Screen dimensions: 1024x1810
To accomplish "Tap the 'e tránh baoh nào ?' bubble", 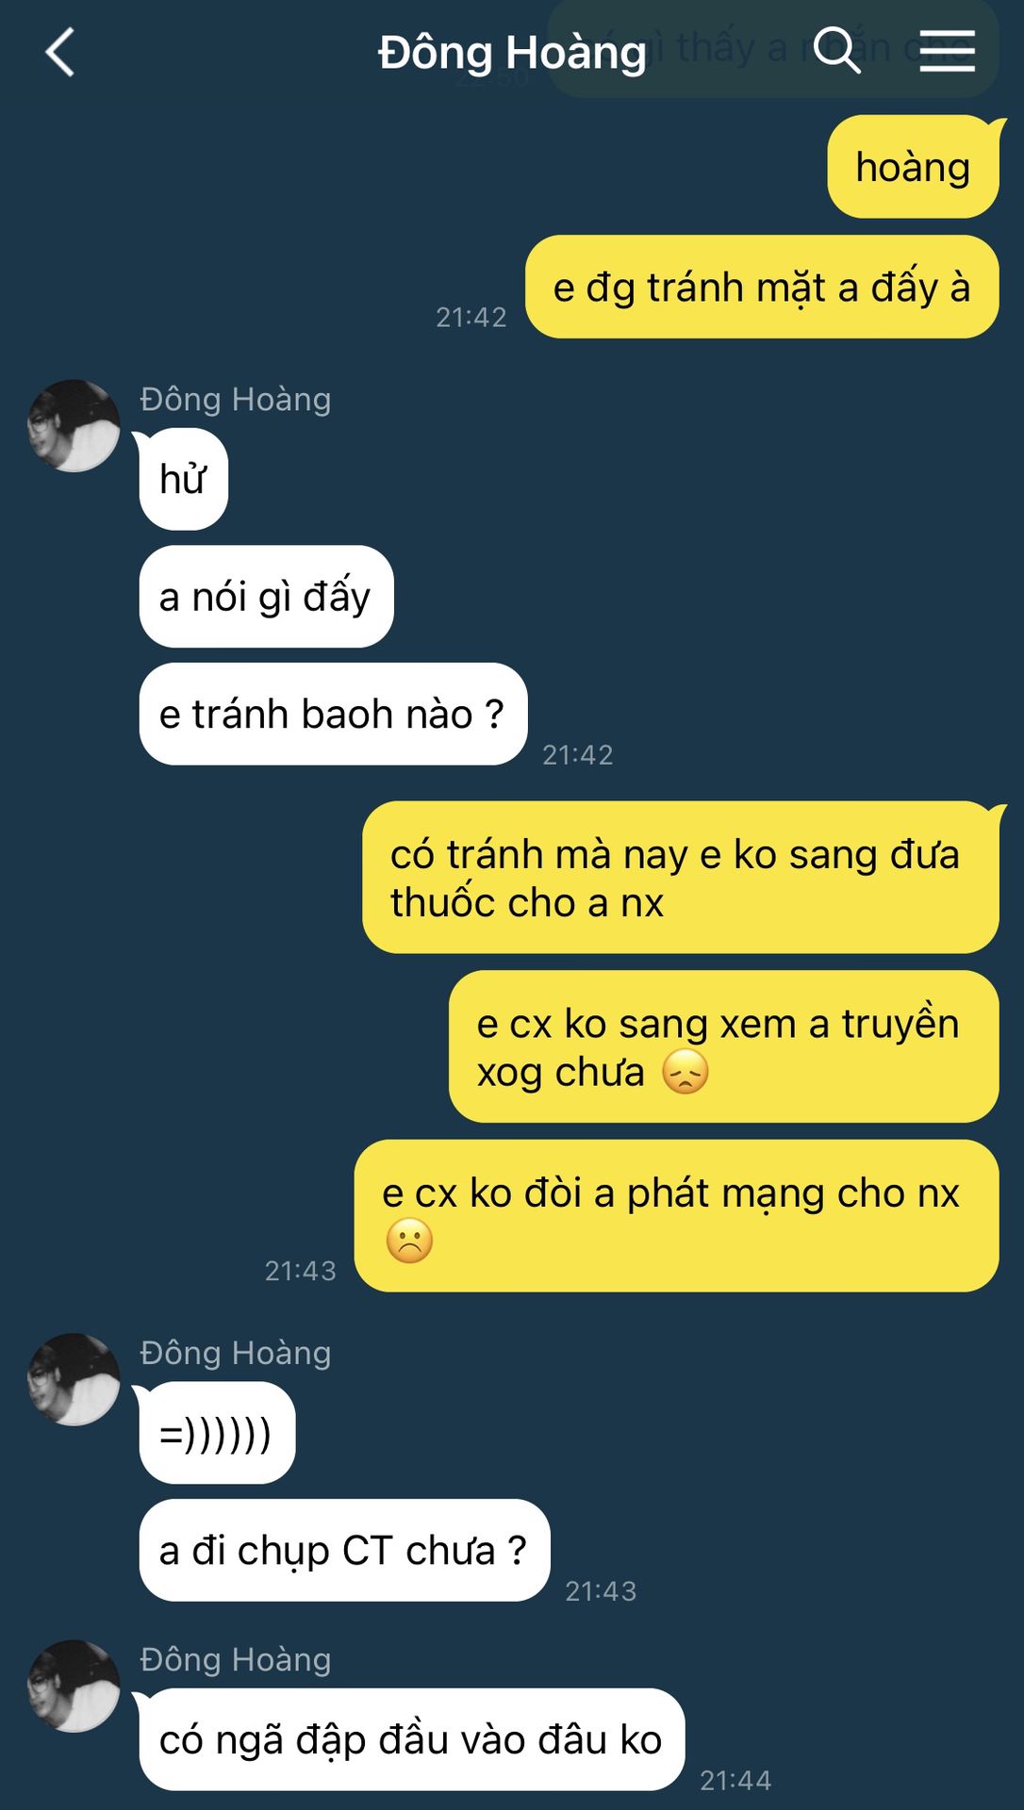I will tap(333, 714).
